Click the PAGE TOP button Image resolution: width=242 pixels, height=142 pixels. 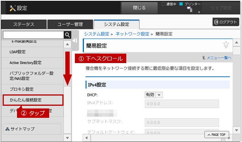[x=217, y=135]
